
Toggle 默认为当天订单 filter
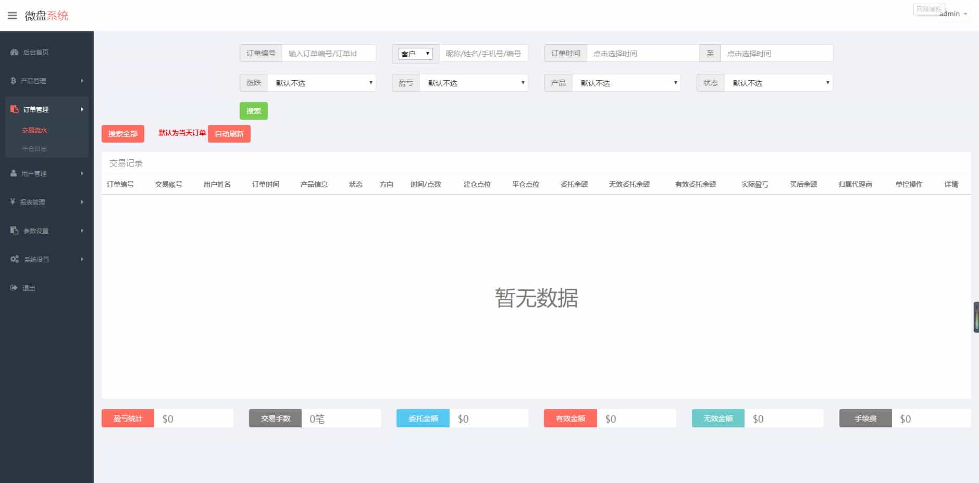click(x=180, y=133)
